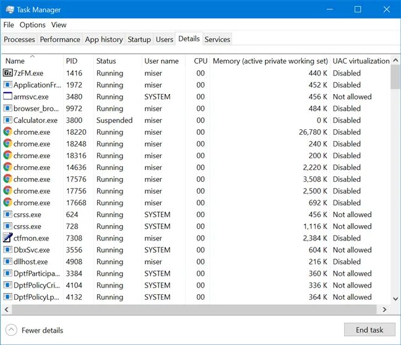
Task: Click the 26,780 K memory value
Action: click(313, 132)
